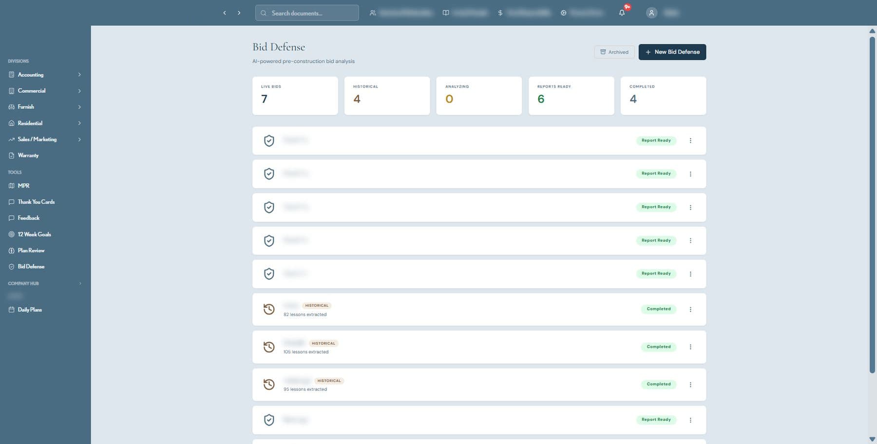This screenshot has width=877, height=444.
Task: Click HISTORICAL tag on 95 lessons row
Action: click(x=329, y=381)
